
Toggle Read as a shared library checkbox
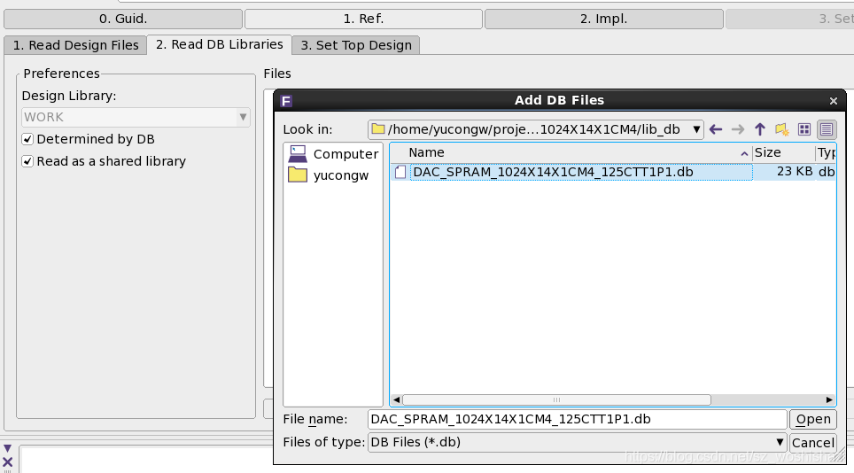click(27, 161)
